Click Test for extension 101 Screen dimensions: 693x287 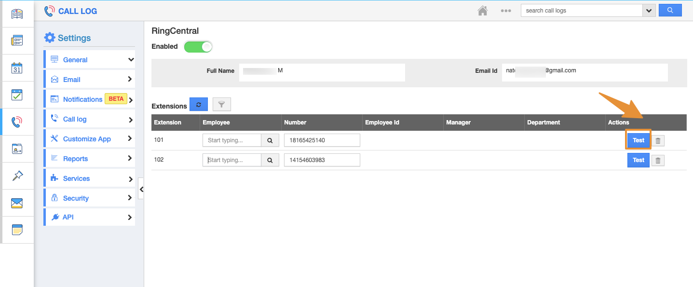(x=639, y=140)
